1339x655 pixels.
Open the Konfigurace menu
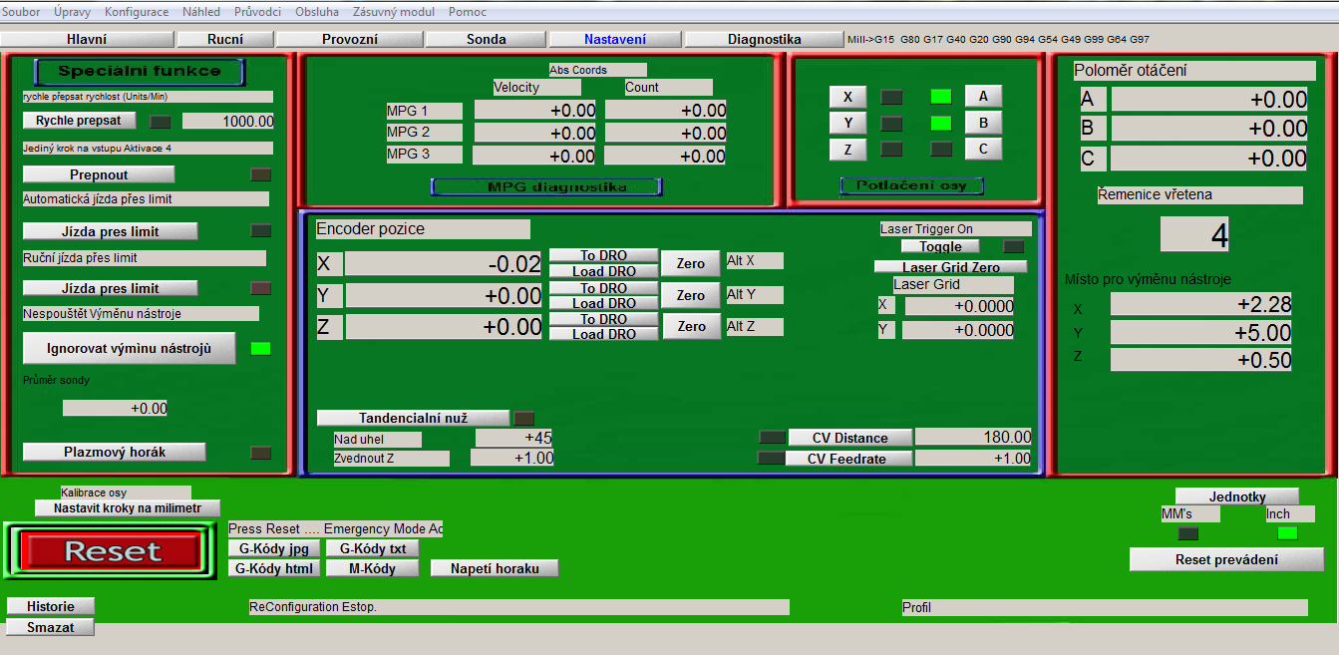[137, 12]
